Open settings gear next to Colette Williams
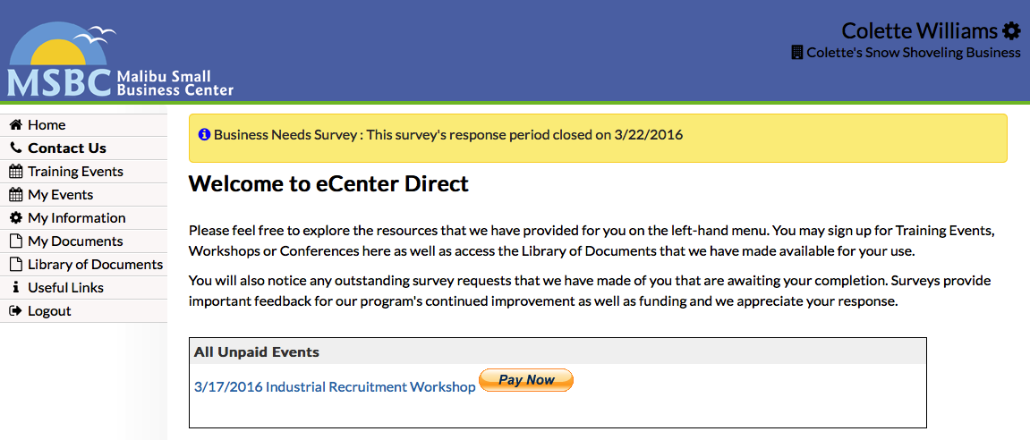 [x=1011, y=31]
